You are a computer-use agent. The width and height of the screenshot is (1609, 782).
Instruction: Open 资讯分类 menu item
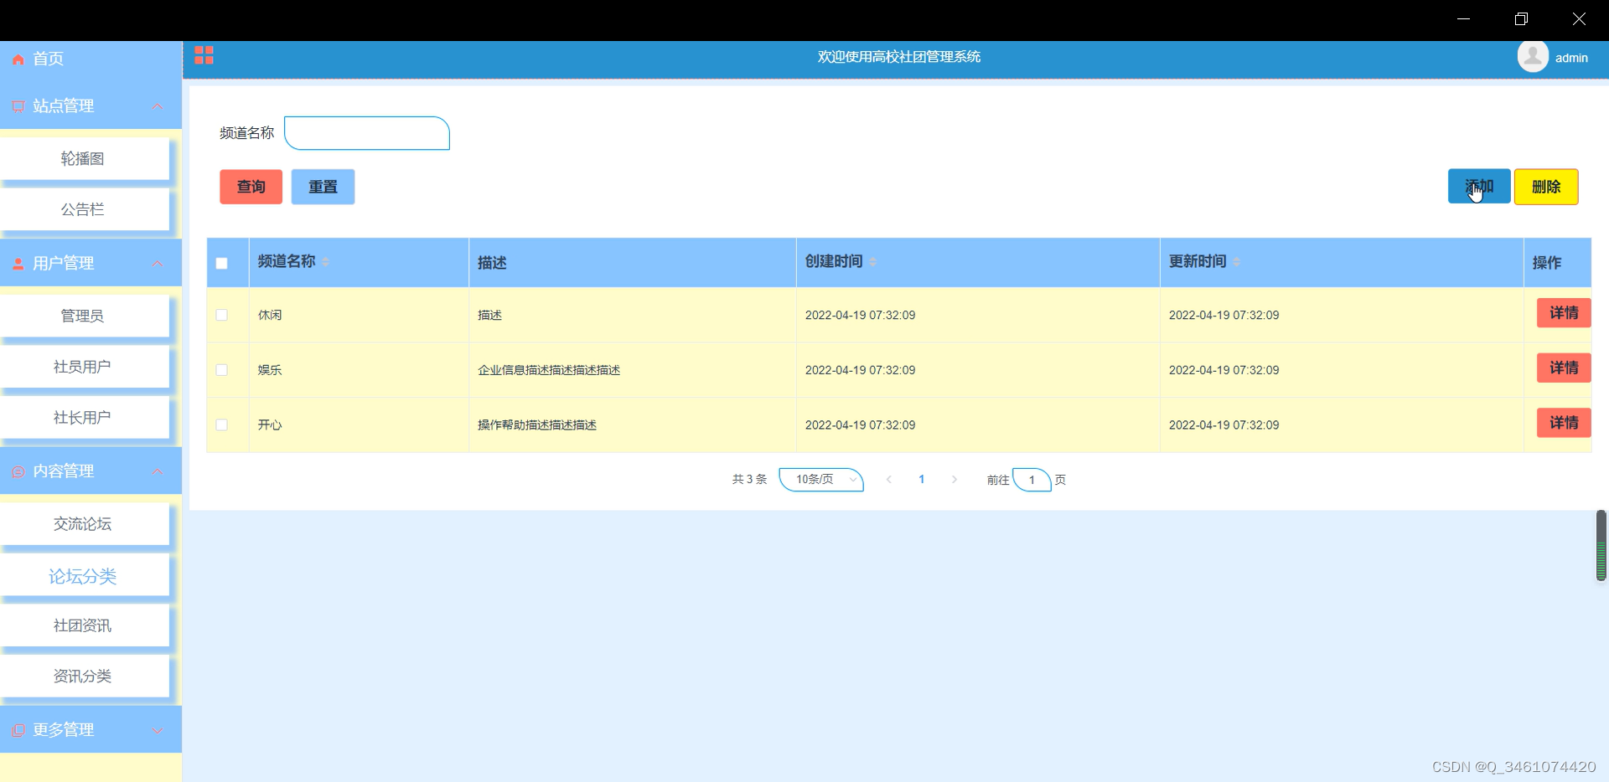point(84,677)
